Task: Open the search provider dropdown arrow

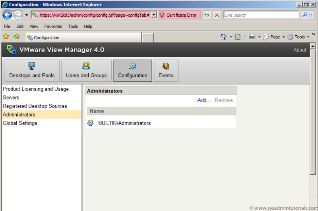Action: click(312, 15)
